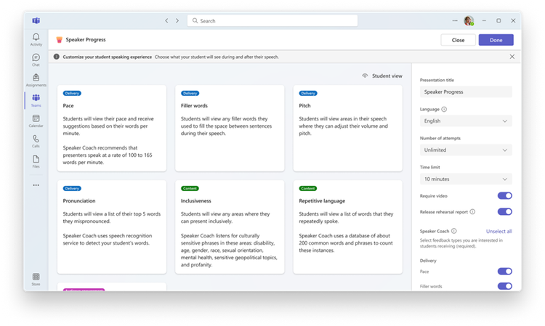Open the Language dropdown set to English
This screenshot has width=545, height=326.
coord(466,121)
